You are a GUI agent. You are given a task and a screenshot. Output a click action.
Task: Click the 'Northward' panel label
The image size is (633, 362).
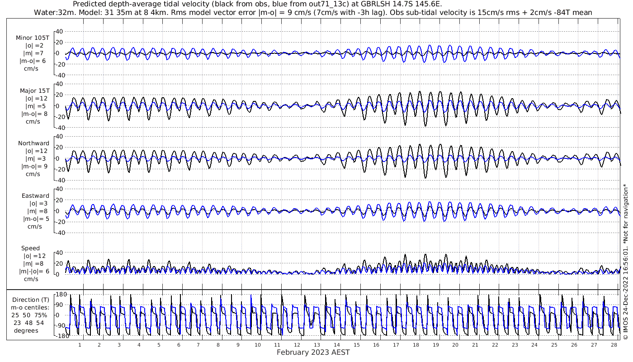[34, 143]
